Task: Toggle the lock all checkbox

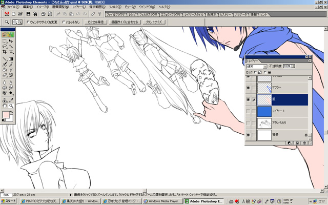Action: [265, 72]
